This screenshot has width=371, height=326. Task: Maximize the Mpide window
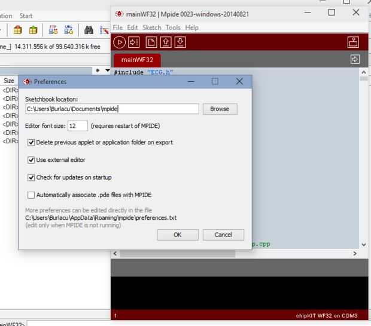click(332, 13)
